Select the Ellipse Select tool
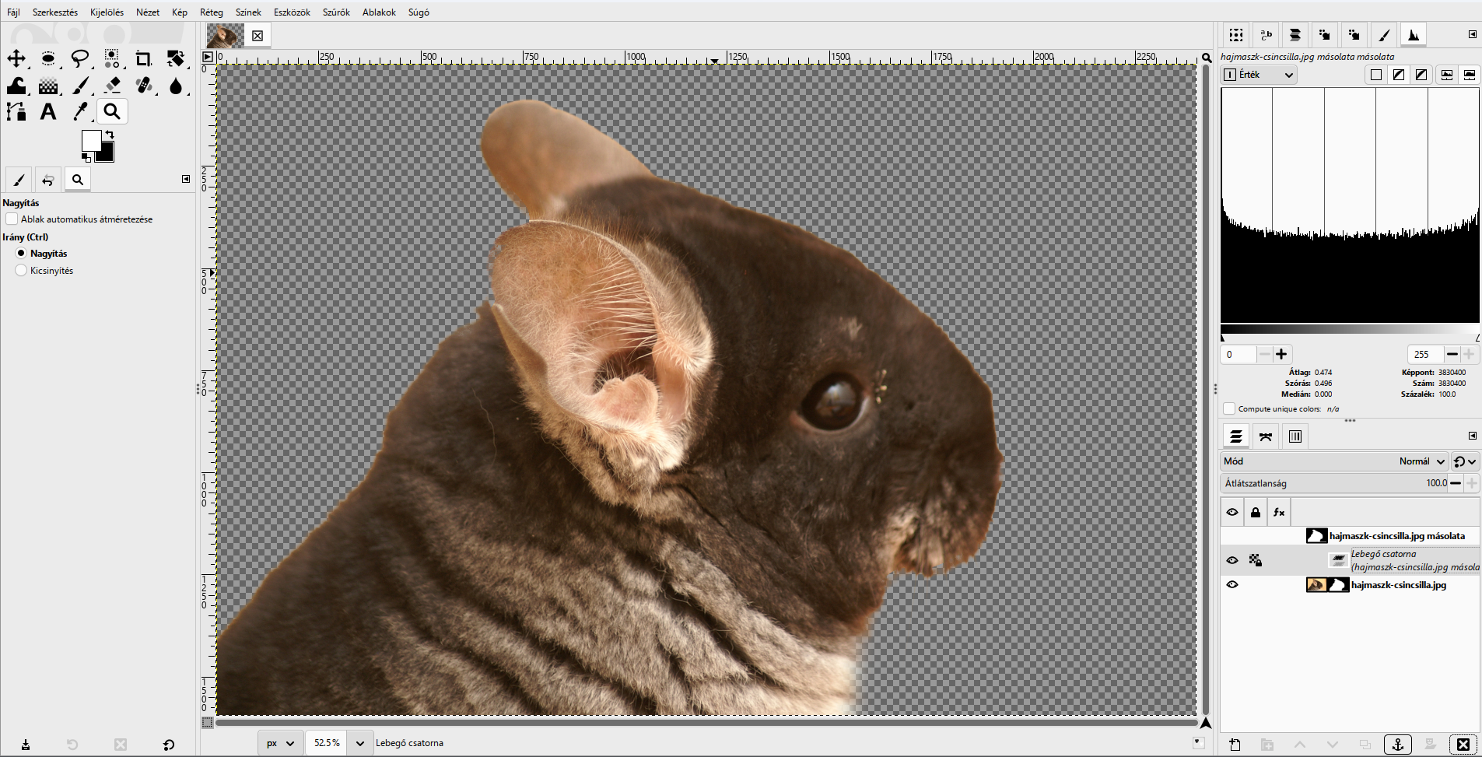This screenshot has width=1482, height=757. tap(48, 58)
